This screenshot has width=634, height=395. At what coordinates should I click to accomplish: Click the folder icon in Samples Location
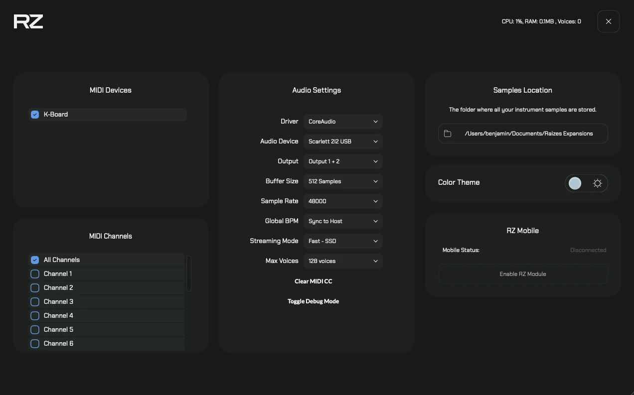[447, 133]
